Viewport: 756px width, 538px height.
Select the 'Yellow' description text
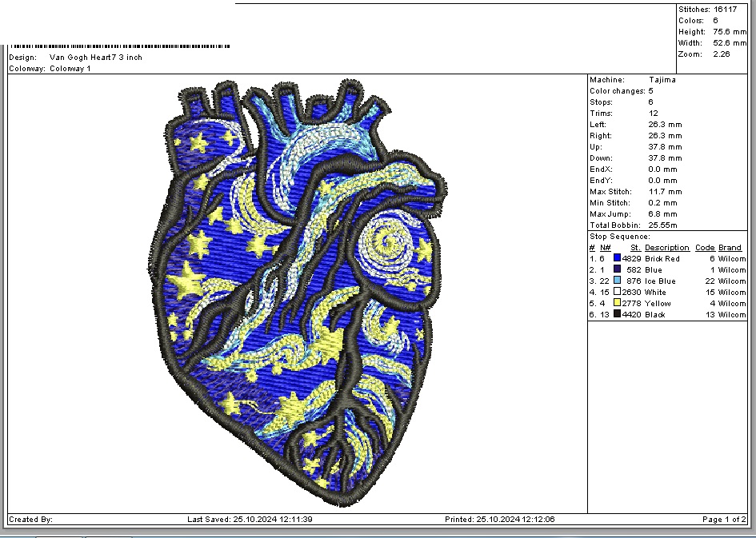[658, 304]
